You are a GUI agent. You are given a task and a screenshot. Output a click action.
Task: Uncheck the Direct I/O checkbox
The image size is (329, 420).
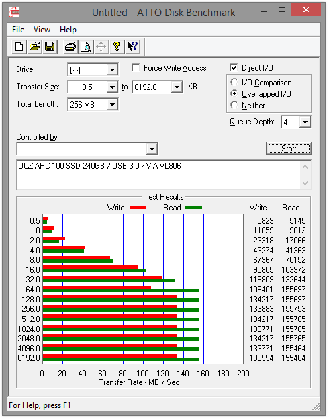pyautogui.click(x=234, y=67)
